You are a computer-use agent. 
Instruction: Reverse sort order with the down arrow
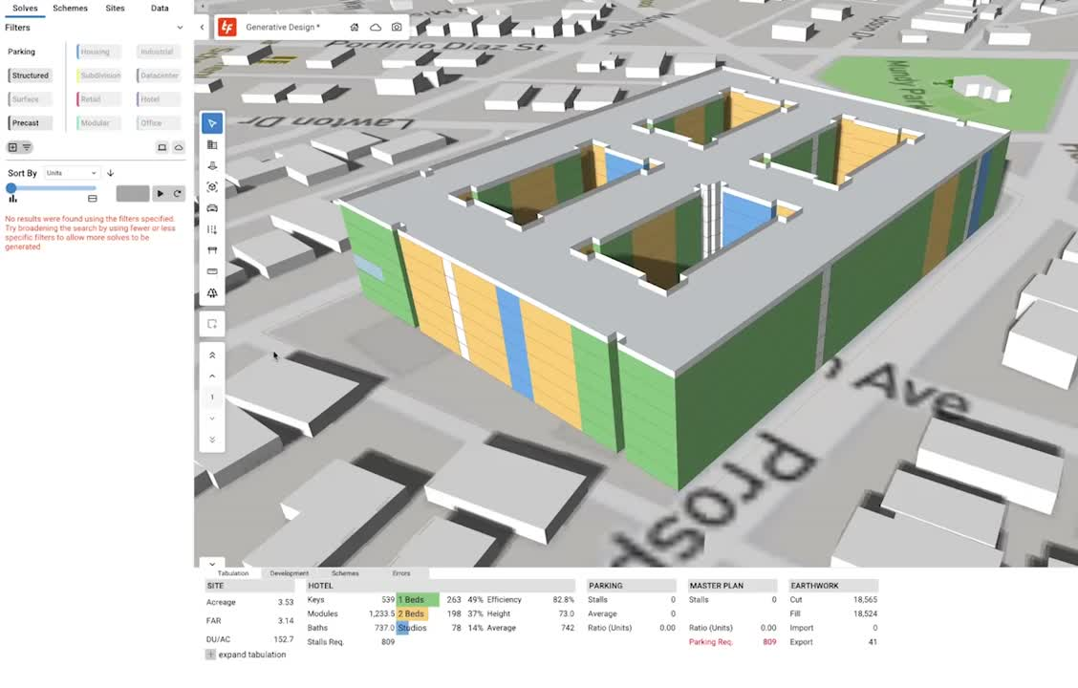point(110,173)
